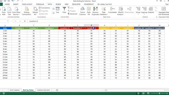Click zoom in plus button
This screenshot has height=95, width=169.
[x=167, y=93]
